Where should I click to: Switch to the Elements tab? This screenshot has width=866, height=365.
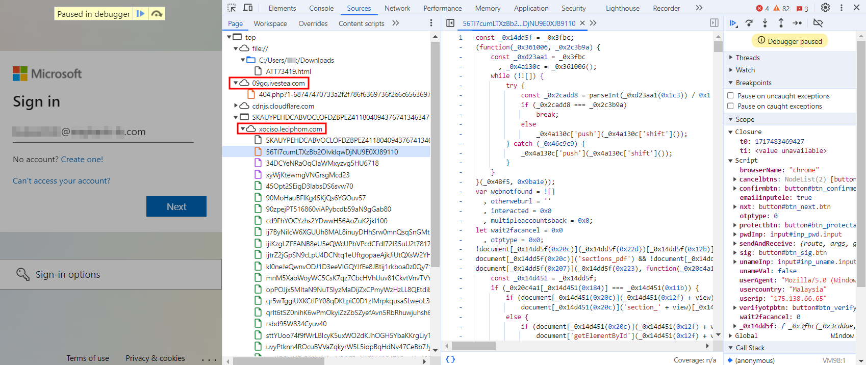tap(282, 8)
